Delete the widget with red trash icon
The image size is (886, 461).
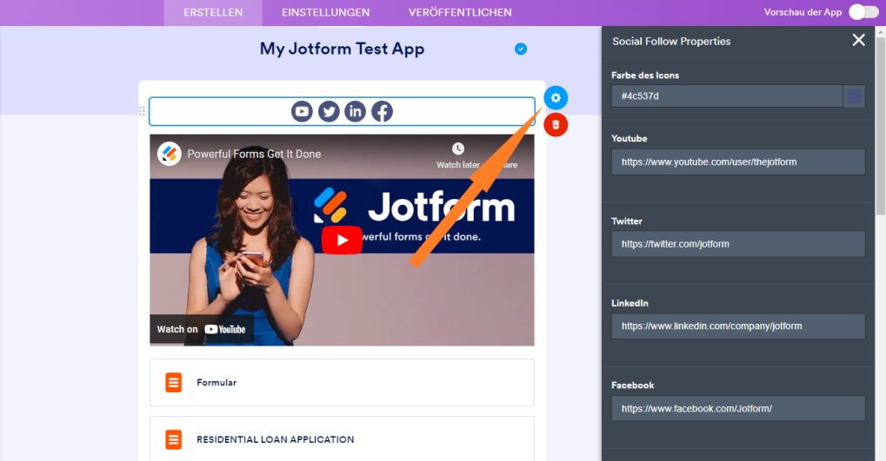(x=556, y=125)
